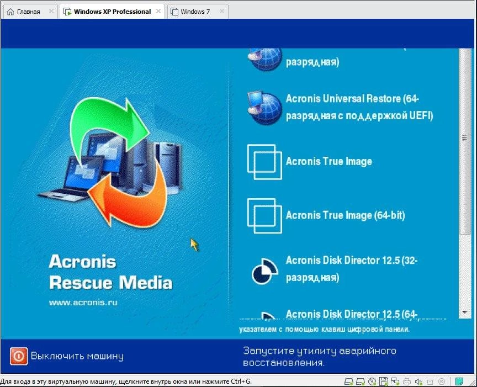Click the scrollbar down arrow in menu list
The width and height of the screenshot is (477, 387).
(x=464, y=312)
